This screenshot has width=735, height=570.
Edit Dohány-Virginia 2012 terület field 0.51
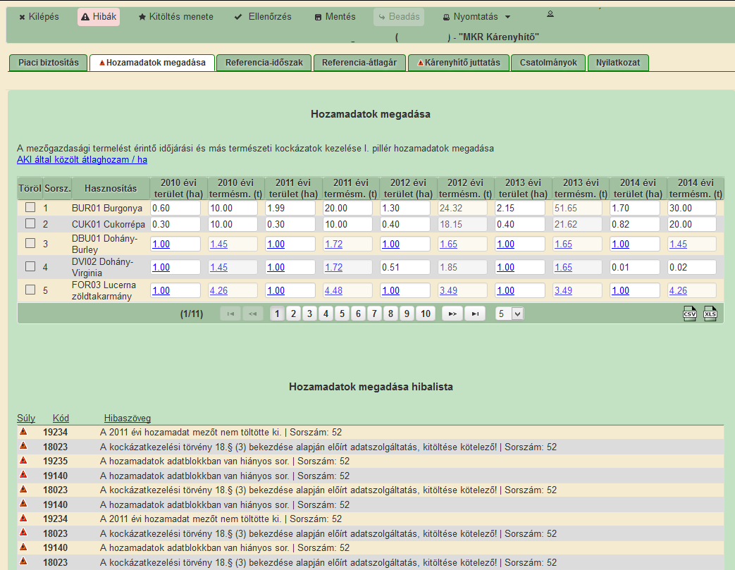coord(405,267)
